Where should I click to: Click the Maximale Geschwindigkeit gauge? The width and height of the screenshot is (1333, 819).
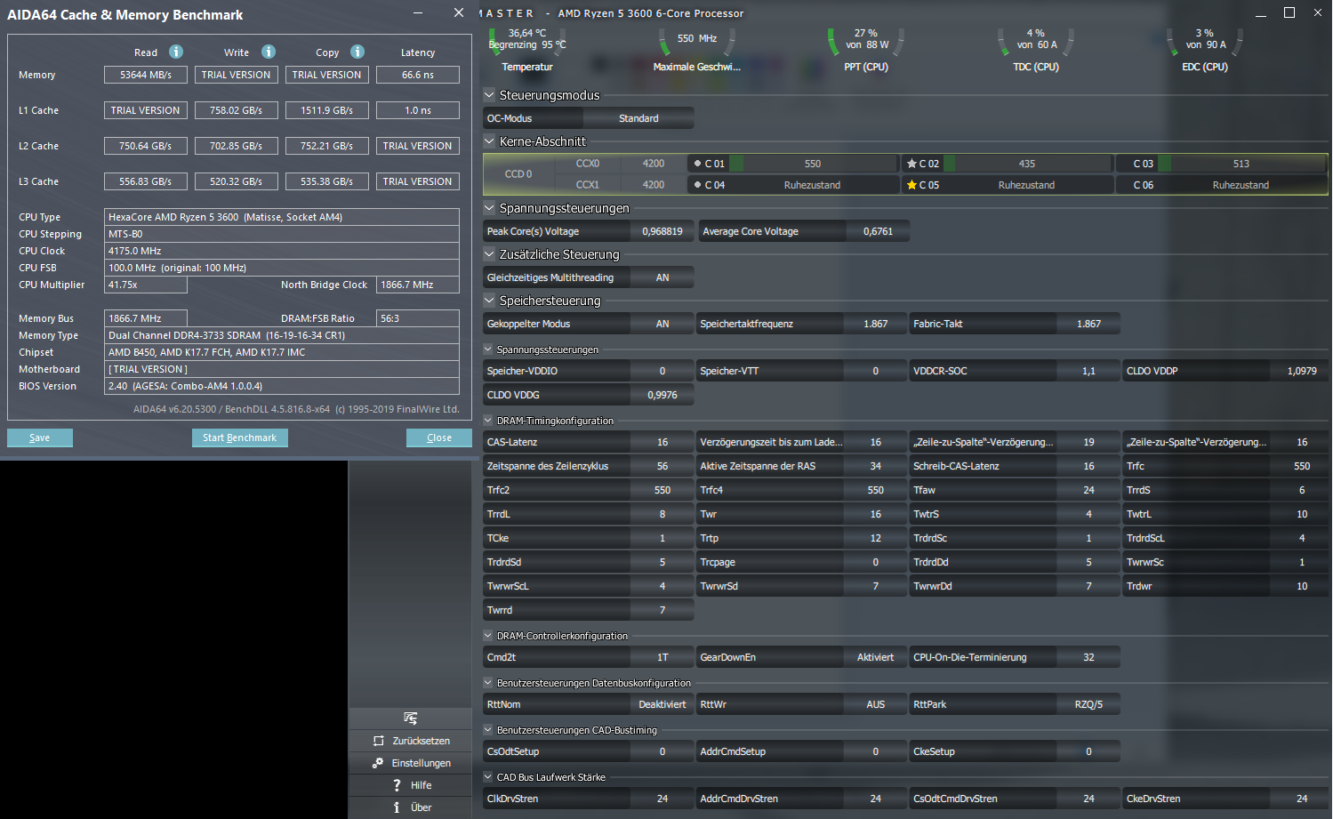click(x=697, y=50)
